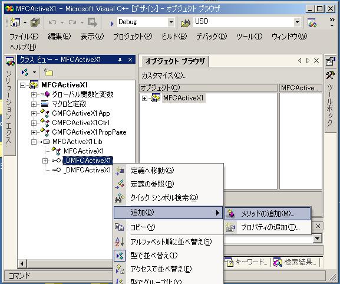Choose コピー(Y) from context menu
The height and width of the screenshot is (284, 340).
pos(169,227)
